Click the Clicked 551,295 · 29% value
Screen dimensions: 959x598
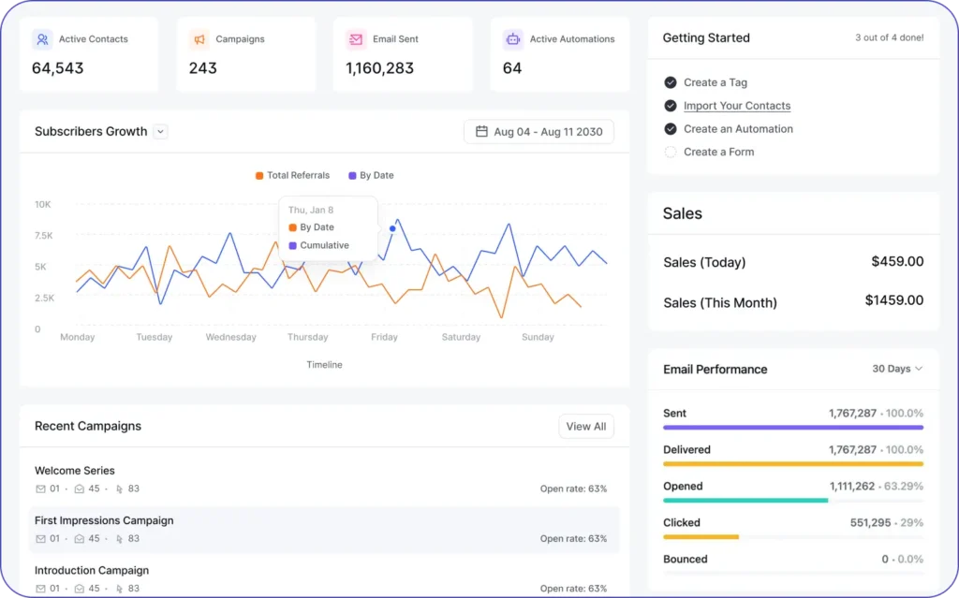(887, 523)
